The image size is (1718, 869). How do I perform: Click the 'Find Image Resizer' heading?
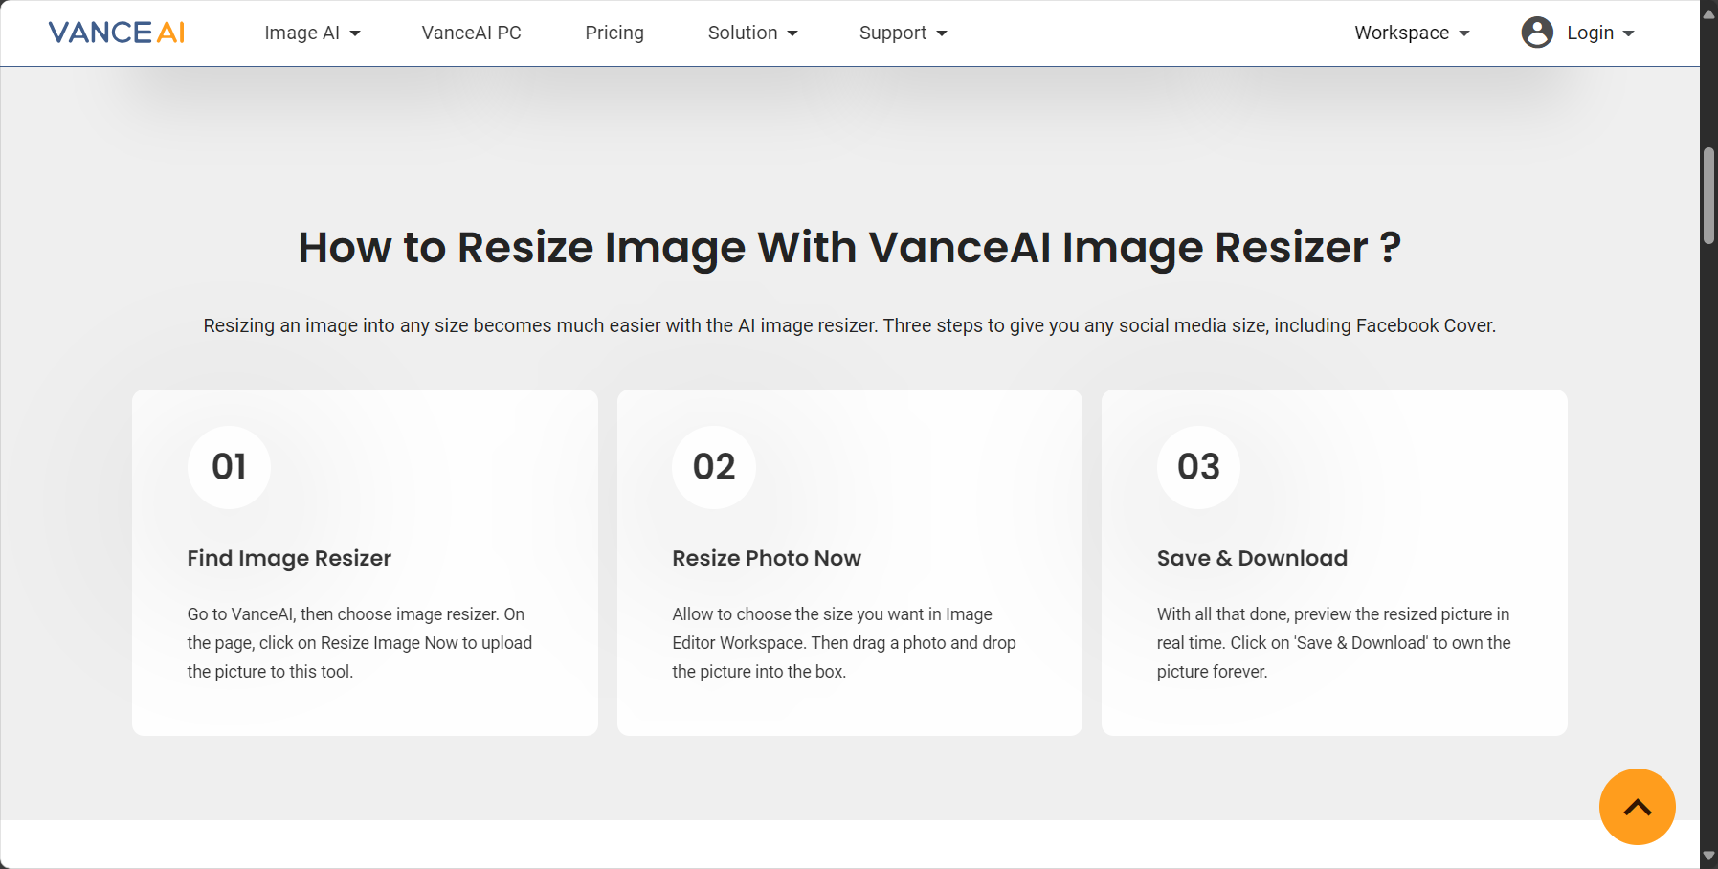tap(289, 558)
